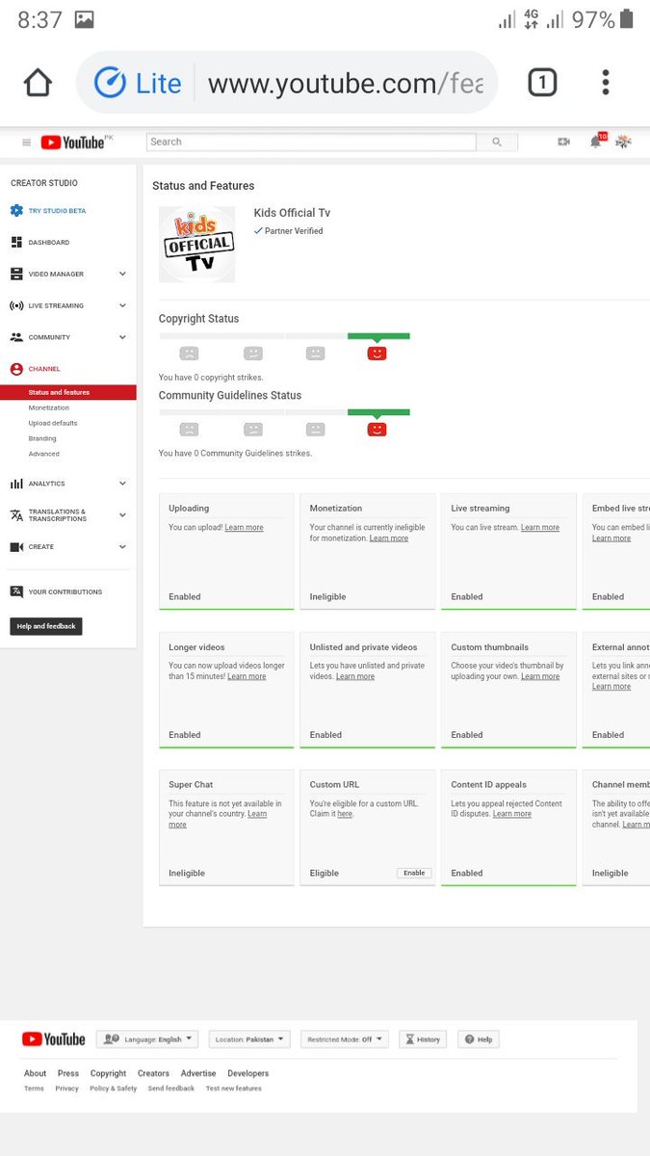Select Status and features in sidebar

tap(68, 392)
